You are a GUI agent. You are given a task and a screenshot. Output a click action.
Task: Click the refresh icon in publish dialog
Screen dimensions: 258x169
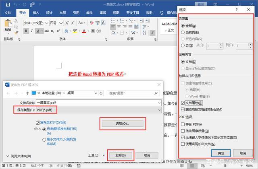pyautogui.click(x=101, y=93)
